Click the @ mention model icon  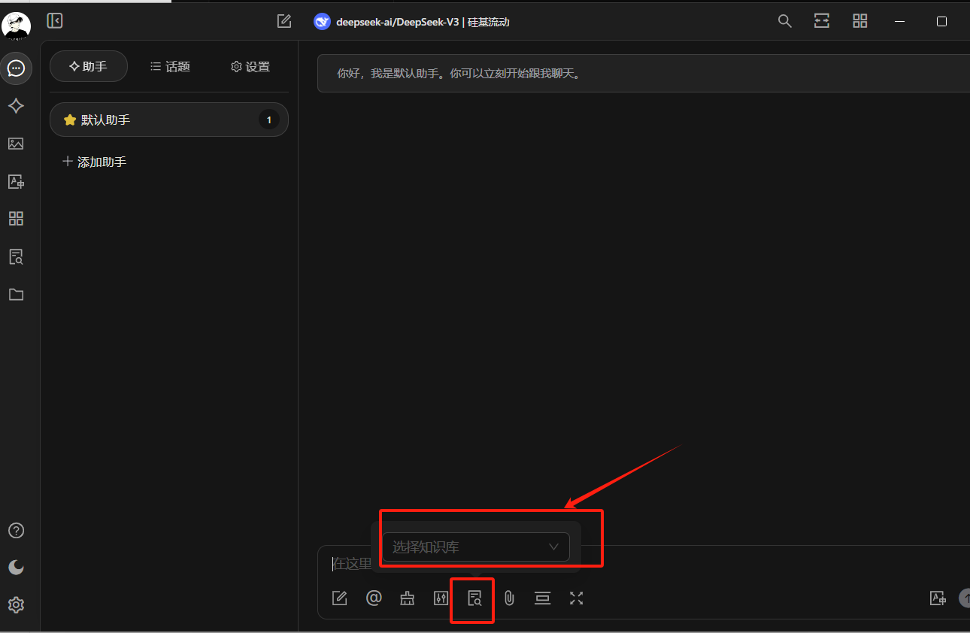[x=374, y=598]
